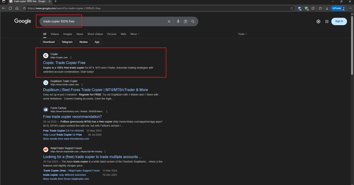Viewport: 354px width, 185px height.
Task: Open the InPrivate profile button
Action: (339, 8)
